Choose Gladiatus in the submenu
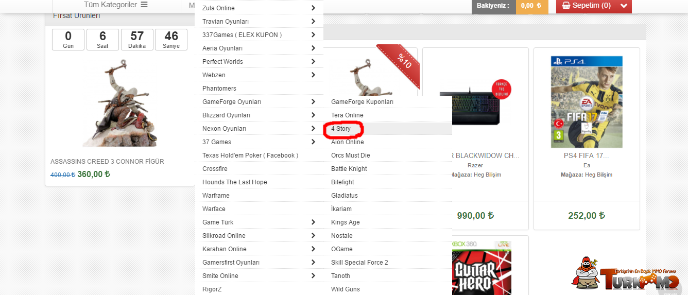Screen dimensions: 688x295 point(388,195)
